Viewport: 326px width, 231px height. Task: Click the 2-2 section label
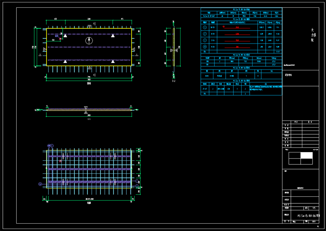click(x=174, y=81)
